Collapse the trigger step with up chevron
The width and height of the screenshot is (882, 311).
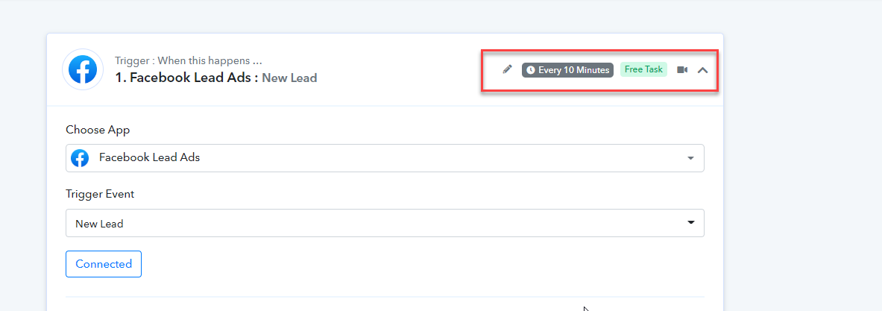pos(702,70)
